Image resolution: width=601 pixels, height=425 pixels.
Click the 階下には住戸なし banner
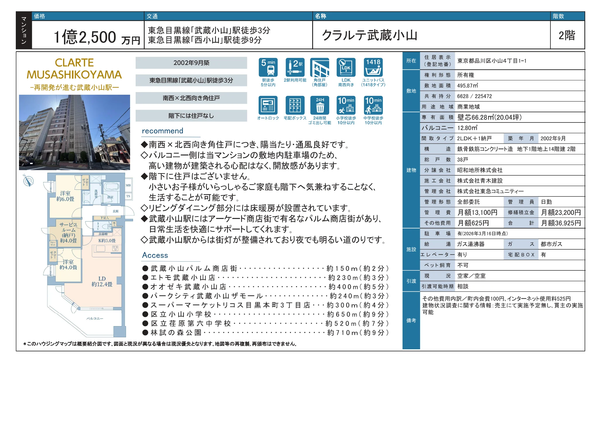pos(191,116)
